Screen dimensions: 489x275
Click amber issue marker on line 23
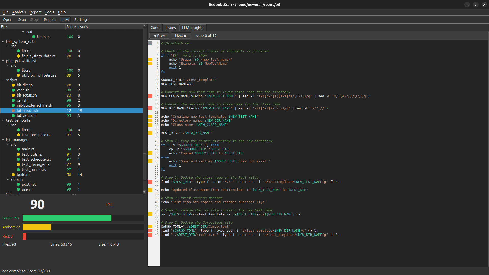[x=150, y=133]
